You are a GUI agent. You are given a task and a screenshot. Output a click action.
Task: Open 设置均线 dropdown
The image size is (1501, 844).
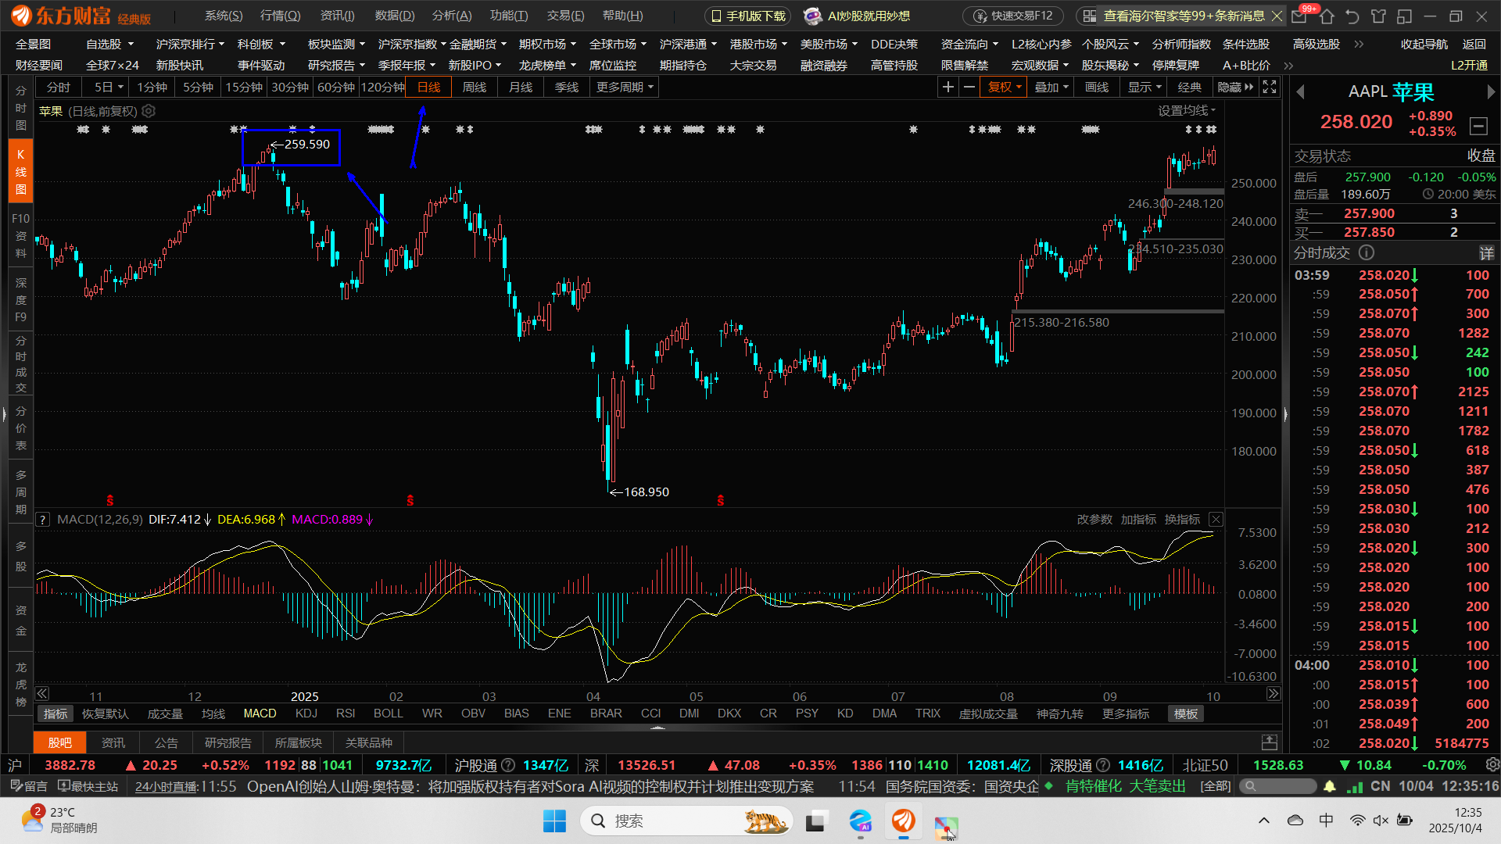1187,111
